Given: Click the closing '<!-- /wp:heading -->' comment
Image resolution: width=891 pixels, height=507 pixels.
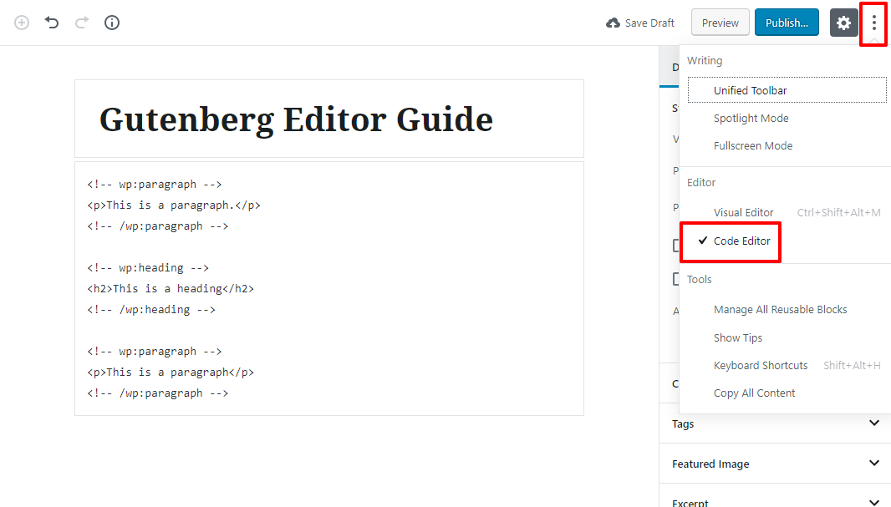Looking at the screenshot, I should (151, 309).
